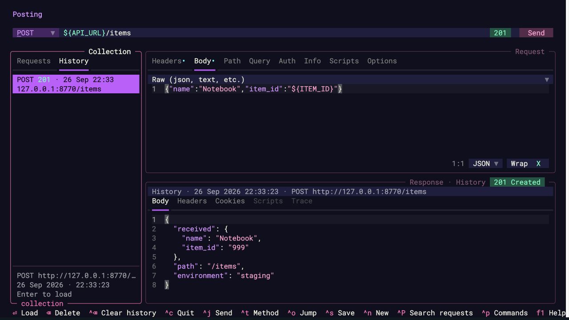Click the 201 Created response status badge
This screenshot has width=569, height=320.
tap(517, 182)
